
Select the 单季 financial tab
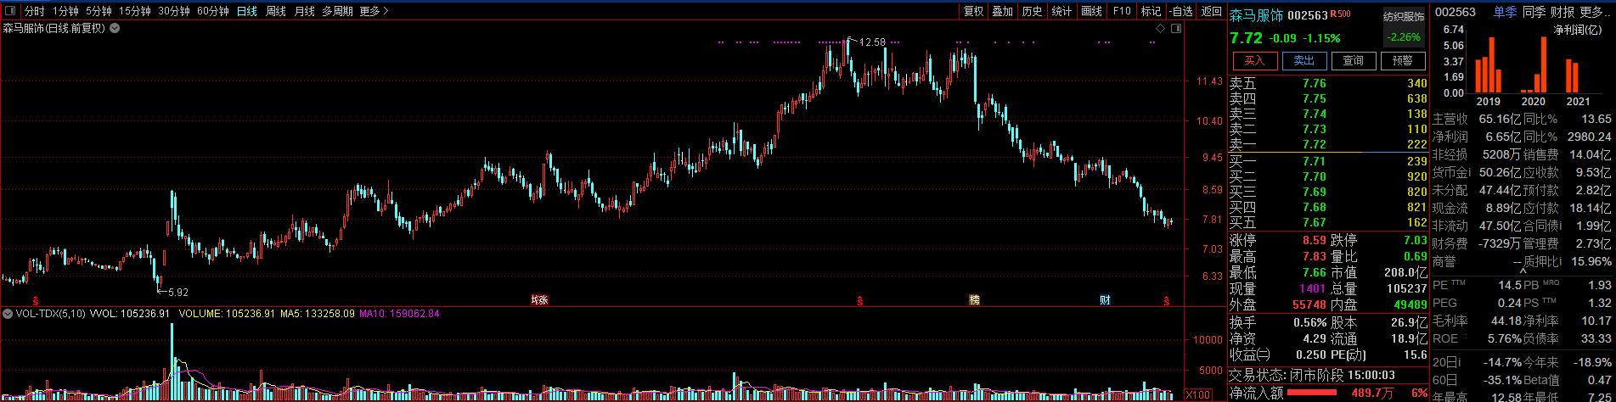pos(1505,12)
